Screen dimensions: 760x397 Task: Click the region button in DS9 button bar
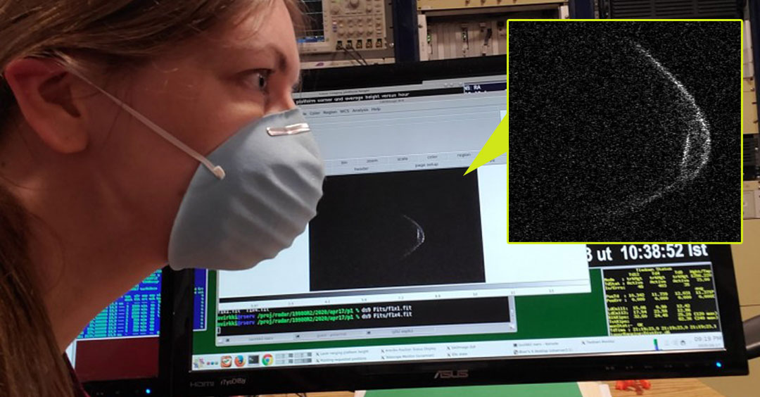click(x=463, y=155)
